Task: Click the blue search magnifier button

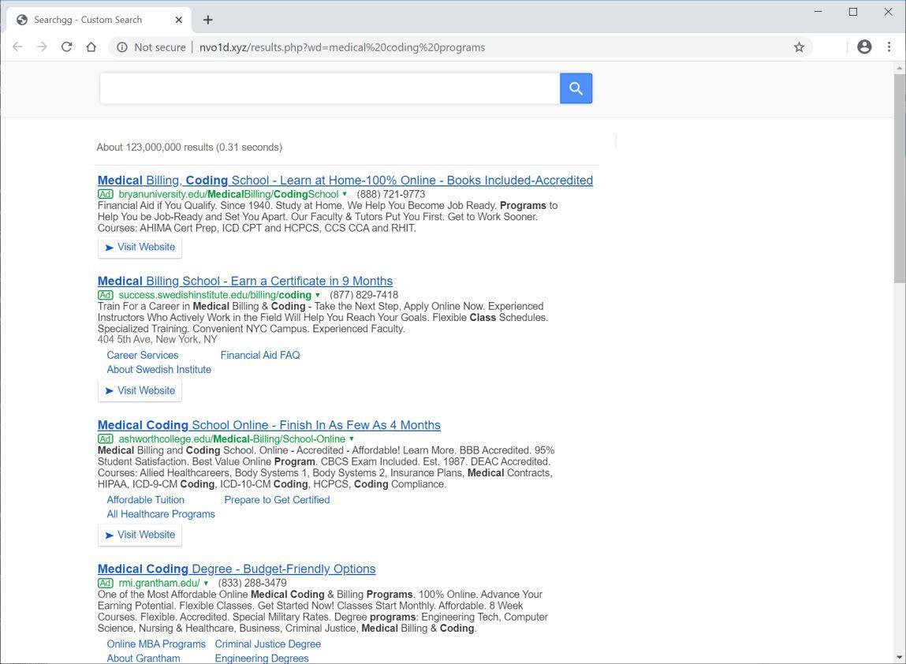Action: pos(576,88)
